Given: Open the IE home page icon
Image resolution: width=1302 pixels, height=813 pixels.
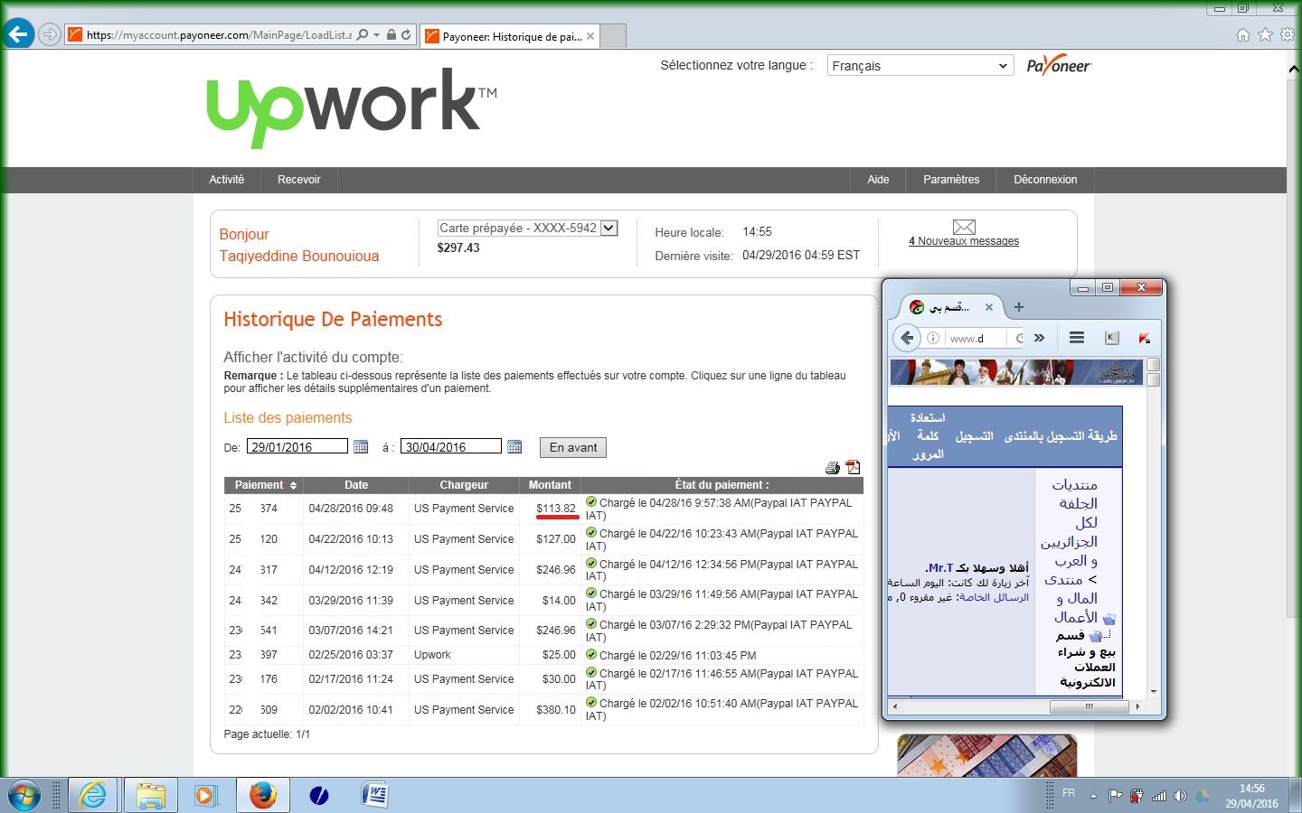Looking at the screenshot, I should point(1243,34).
